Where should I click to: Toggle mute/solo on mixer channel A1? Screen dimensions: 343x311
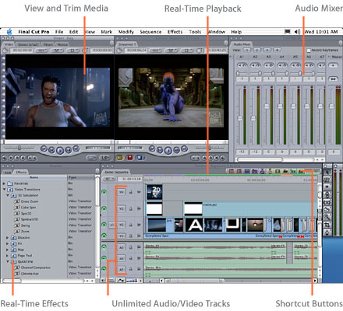(242, 65)
